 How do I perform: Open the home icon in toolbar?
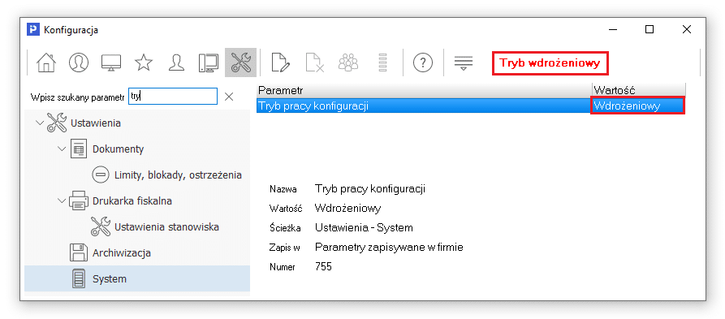click(45, 63)
